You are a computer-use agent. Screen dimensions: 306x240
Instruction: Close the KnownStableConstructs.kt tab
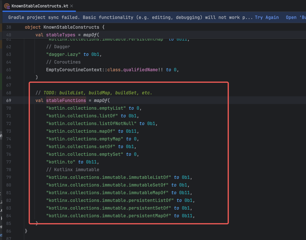[72, 6]
